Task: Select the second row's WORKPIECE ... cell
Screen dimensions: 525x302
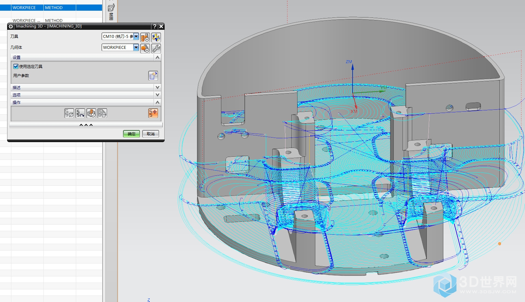Action: pos(27,20)
